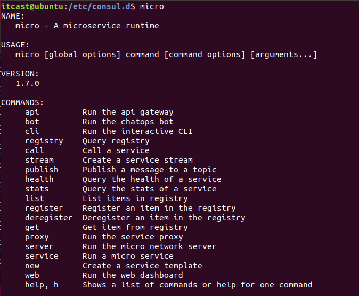Click 'Run the web dashboard' description
This screenshot has width=359, height=296.
tap(133, 275)
